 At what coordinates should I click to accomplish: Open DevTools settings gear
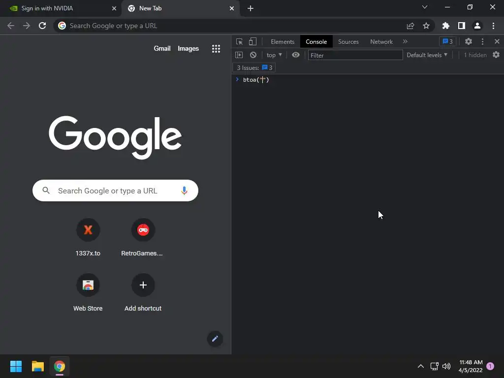pyautogui.click(x=469, y=41)
